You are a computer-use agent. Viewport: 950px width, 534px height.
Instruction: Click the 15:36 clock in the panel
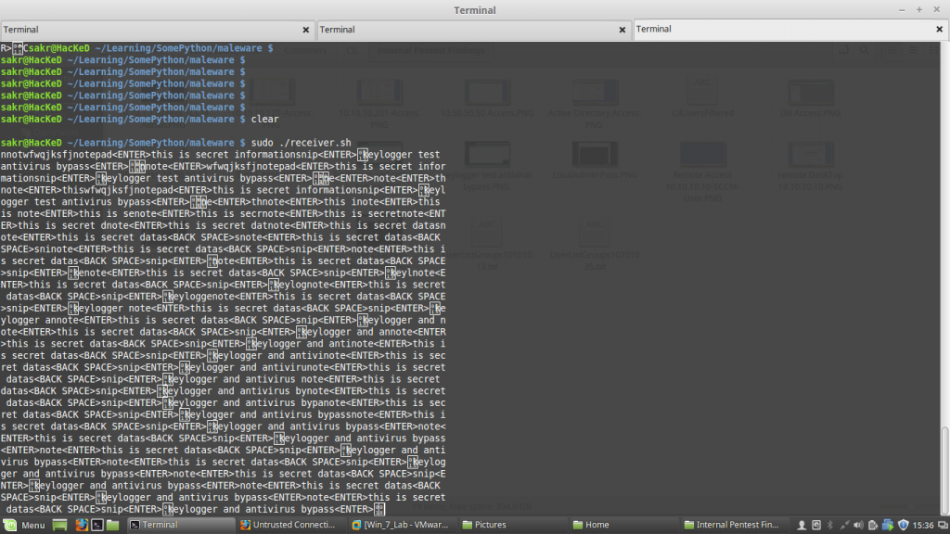[923, 525]
